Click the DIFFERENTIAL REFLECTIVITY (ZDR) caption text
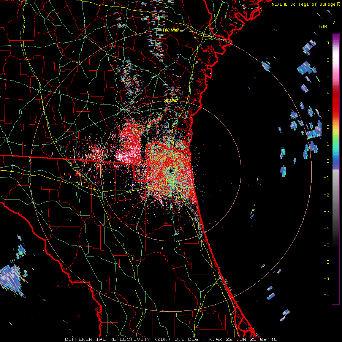The width and height of the screenshot is (342, 342). pos(119,339)
